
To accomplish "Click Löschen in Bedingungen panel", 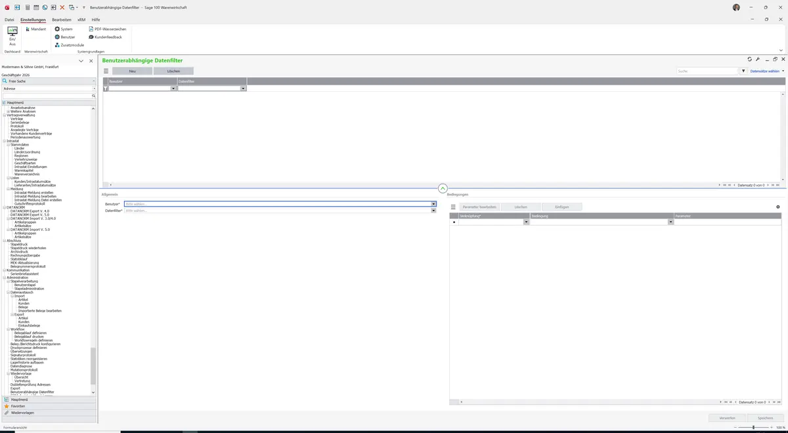I will coord(521,207).
